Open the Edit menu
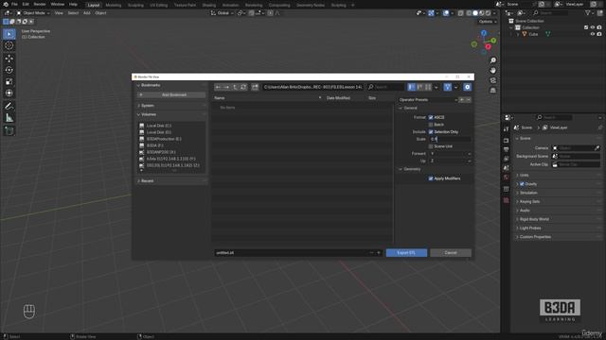Screen dimensions: 606x340 (26, 4)
